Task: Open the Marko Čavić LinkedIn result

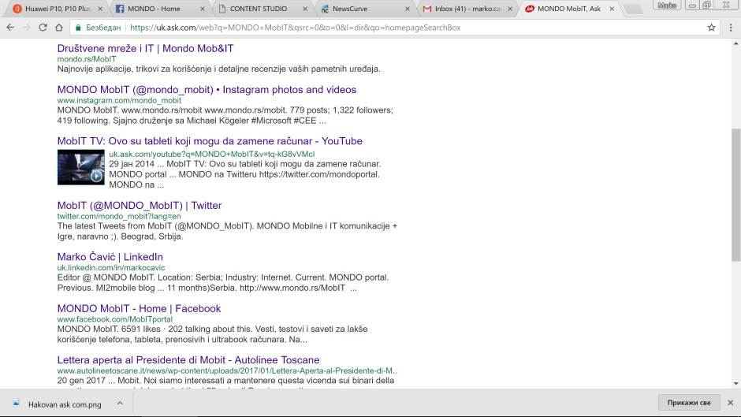Action: pos(110,257)
